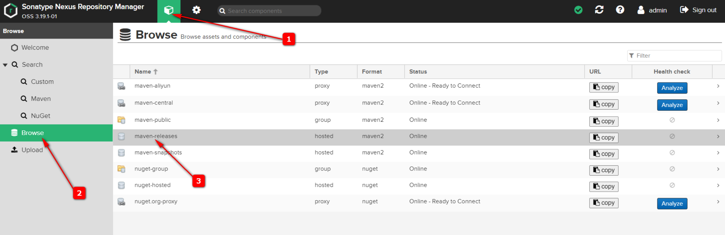The height and width of the screenshot is (235, 725).
Task: Click the maven-central proxy repository icon
Action: point(121,103)
